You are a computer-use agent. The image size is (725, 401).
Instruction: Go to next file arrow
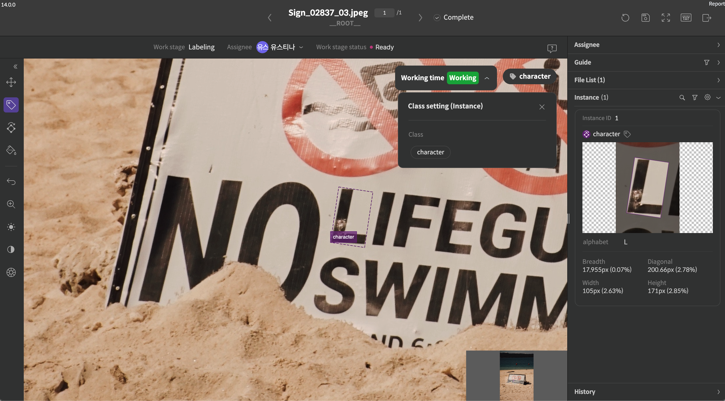coord(420,18)
